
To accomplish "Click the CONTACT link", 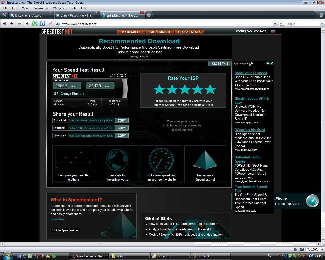I will click(x=260, y=31).
